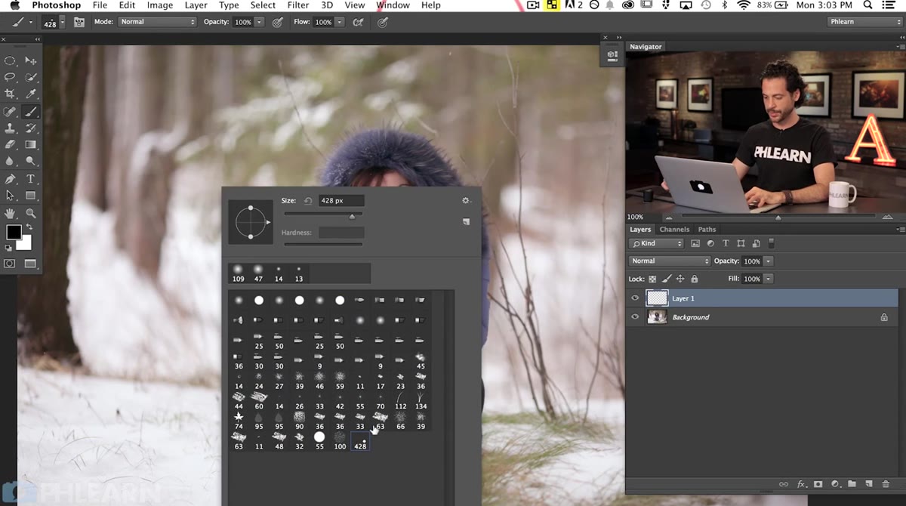Open the brush picker gear settings
Screen dimensions: 906x506
coord(466,201)
